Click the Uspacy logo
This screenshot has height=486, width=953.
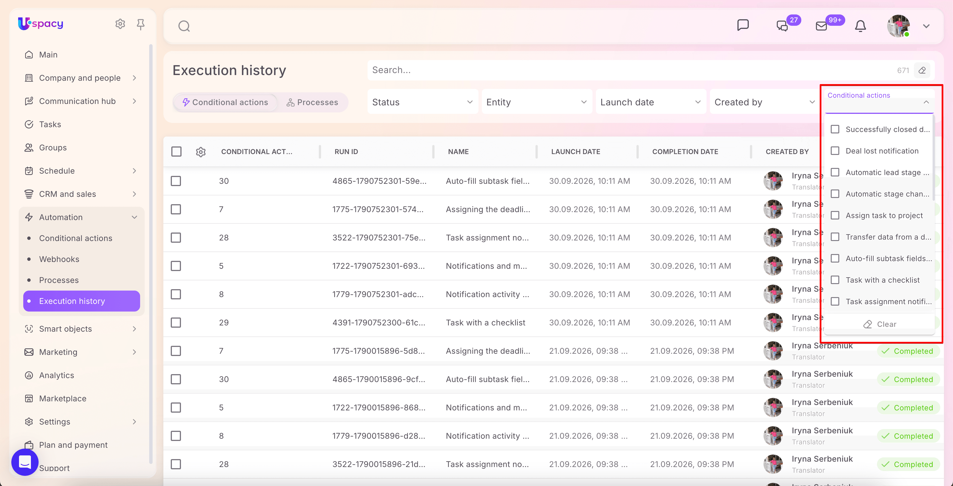(41, 24)
